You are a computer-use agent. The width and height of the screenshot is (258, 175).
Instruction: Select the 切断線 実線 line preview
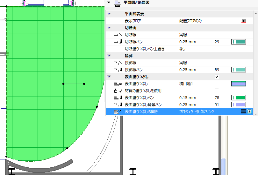point(230,35)
